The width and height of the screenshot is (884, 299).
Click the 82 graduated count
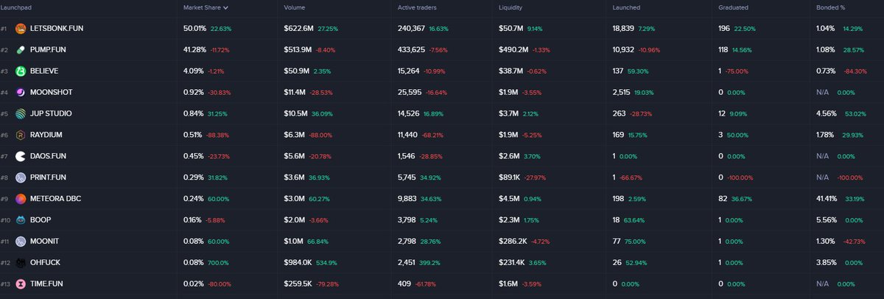tap(722, 199)
